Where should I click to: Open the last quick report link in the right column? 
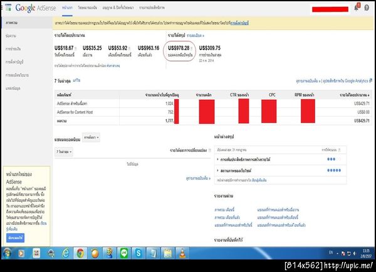[x=281, y=225]
